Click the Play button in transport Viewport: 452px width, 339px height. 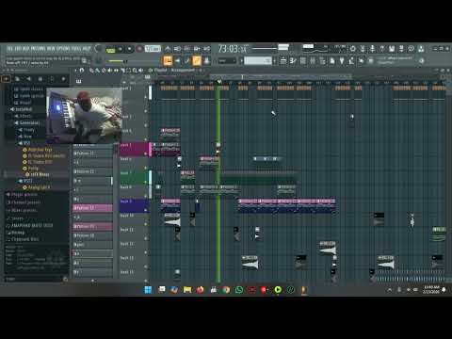[121, 49]
